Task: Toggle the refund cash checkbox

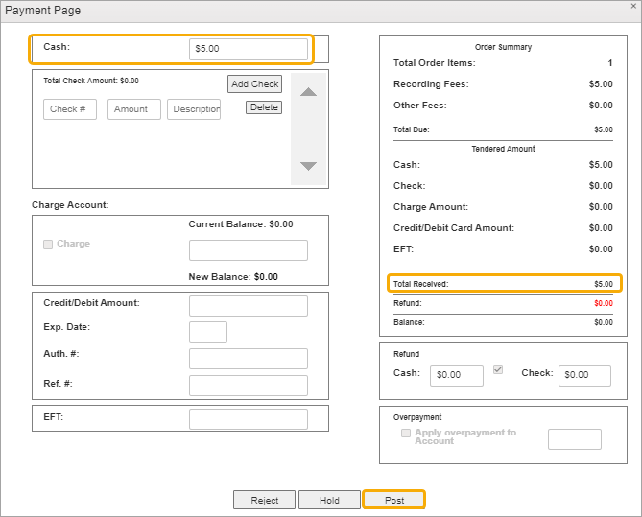Action: 498,370
